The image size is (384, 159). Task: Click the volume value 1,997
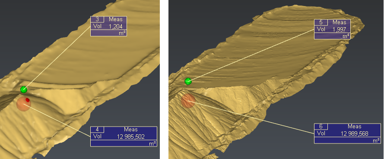coord(339,29)
